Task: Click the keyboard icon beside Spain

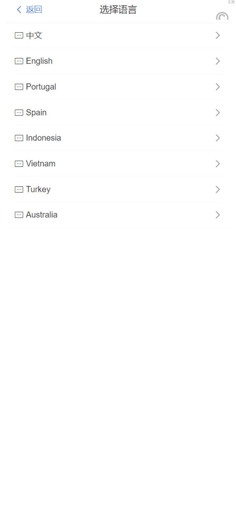Action: [x=19, y=113]
